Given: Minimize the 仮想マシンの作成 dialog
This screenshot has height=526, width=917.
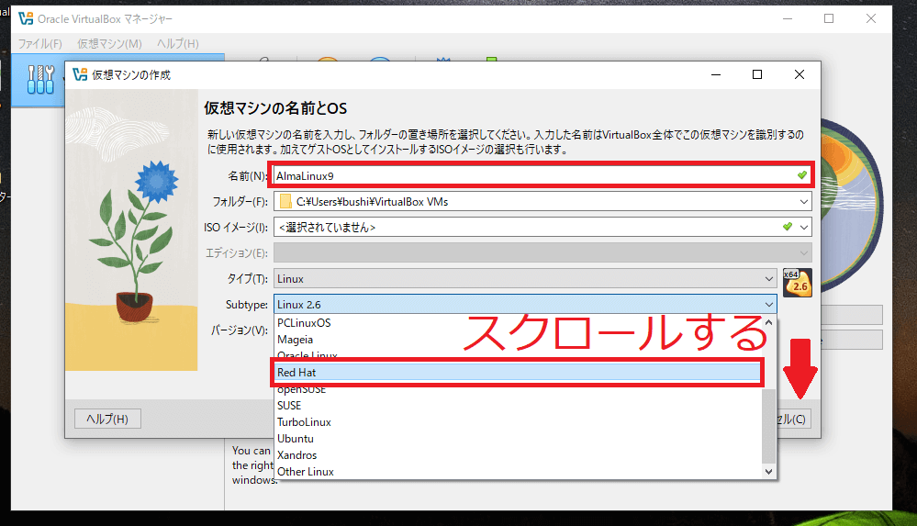Looking at the screenshot, I should click(716, 74).
